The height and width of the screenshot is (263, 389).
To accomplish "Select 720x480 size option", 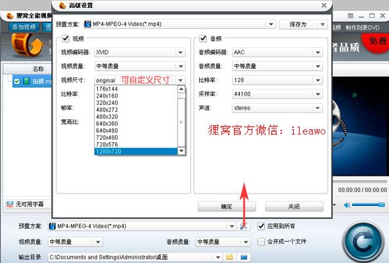I will [136, 137].
